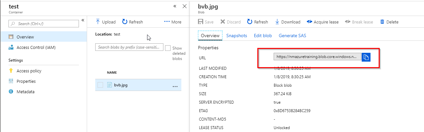
Task: Open the Metadata settings page
Action: 25,92
